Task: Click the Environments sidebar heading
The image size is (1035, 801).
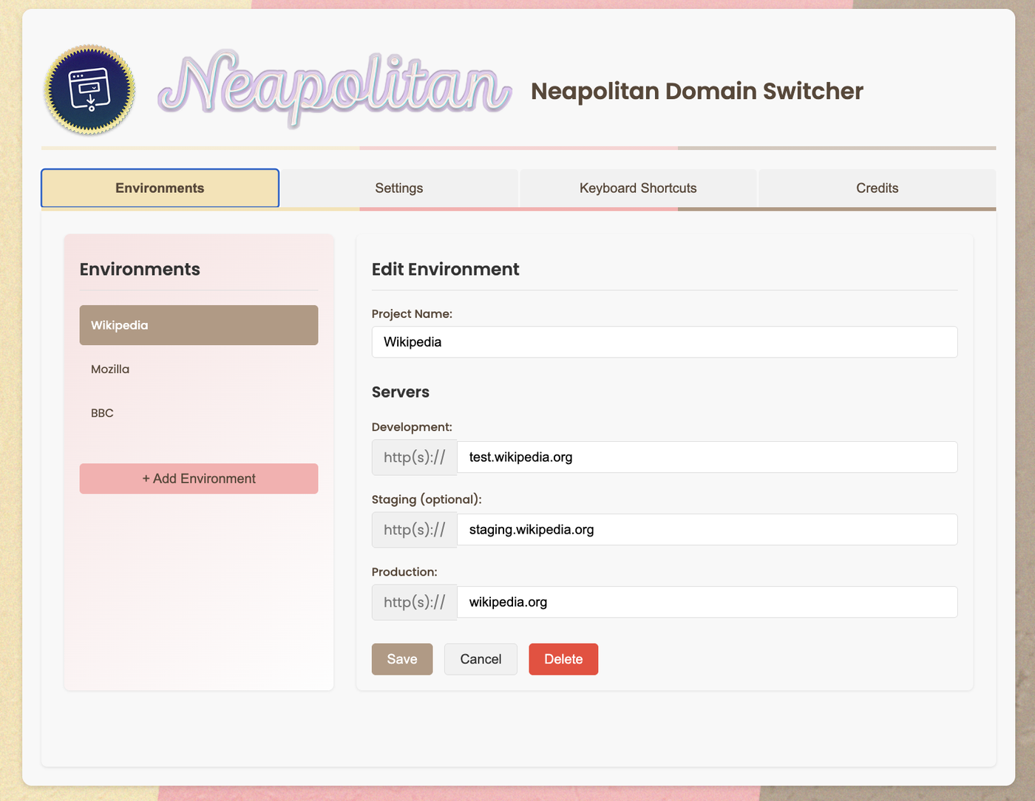Action: coord(140,269)
